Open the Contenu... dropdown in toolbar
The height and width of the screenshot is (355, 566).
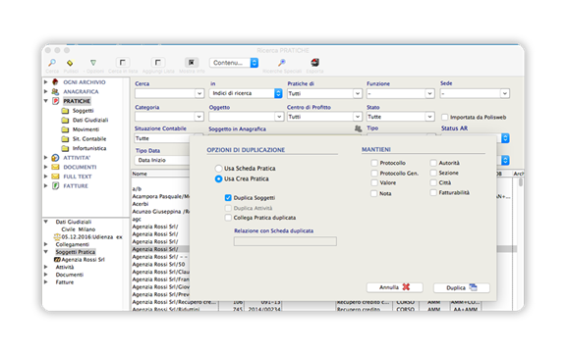(234, 63)
